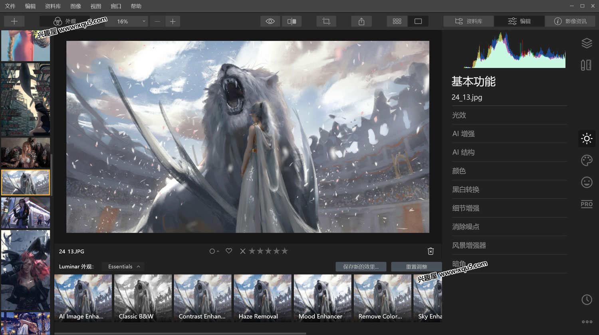Open the 帮助 menu
The image size is (599, 335).
click(136, 6)
